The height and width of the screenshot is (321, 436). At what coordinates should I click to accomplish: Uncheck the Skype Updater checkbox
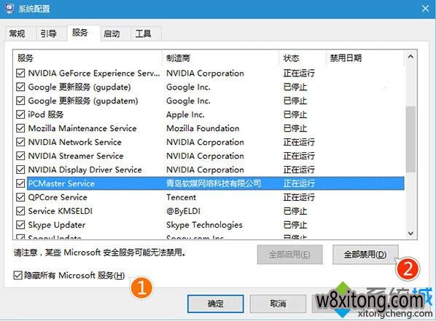click(x=20, y=225)
